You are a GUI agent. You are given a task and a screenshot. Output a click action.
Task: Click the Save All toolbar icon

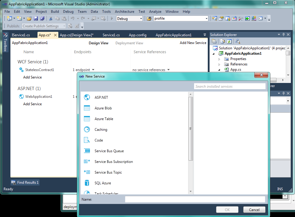pos(42,18)
